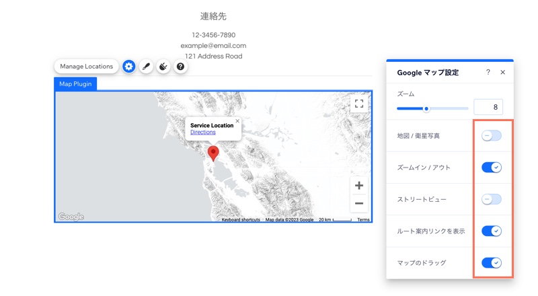Click the zoom value input field
Viewport: 538px width, 296px height.
tap(488, 107)
